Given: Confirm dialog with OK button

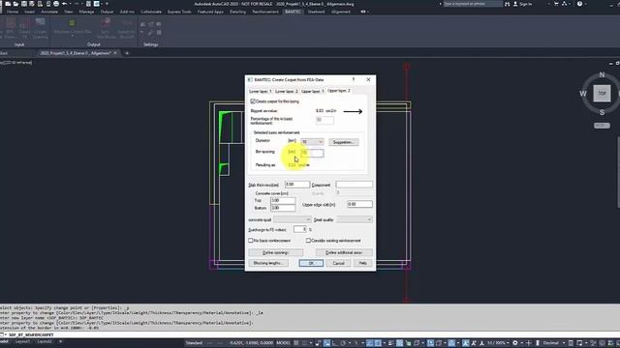Looking at the screenshot, I should tap(311, 263).
